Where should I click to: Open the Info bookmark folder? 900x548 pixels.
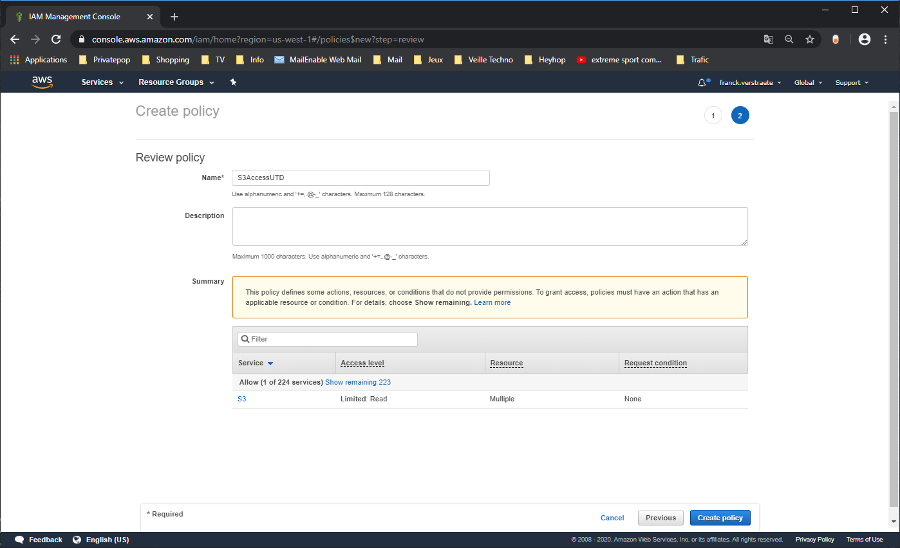click(x=250, y=60)
